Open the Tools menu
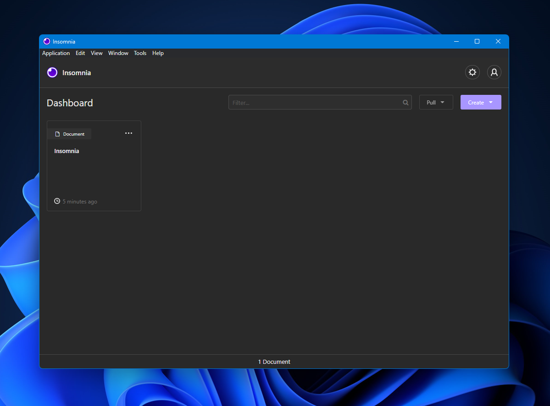 [x=140, y=53]
